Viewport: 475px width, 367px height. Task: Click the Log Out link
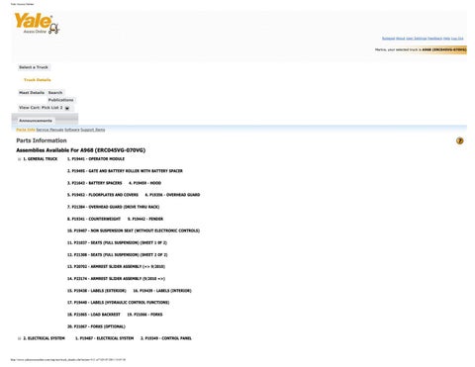457,39
